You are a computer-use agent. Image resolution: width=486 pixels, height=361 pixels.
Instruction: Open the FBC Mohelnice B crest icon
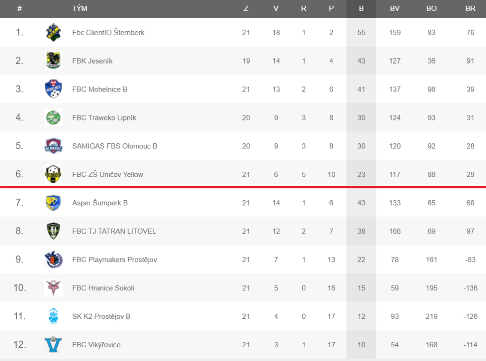pos(53,89)
